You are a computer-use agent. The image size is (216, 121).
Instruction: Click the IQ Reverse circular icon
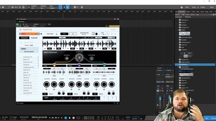click(x=91, y=58)
